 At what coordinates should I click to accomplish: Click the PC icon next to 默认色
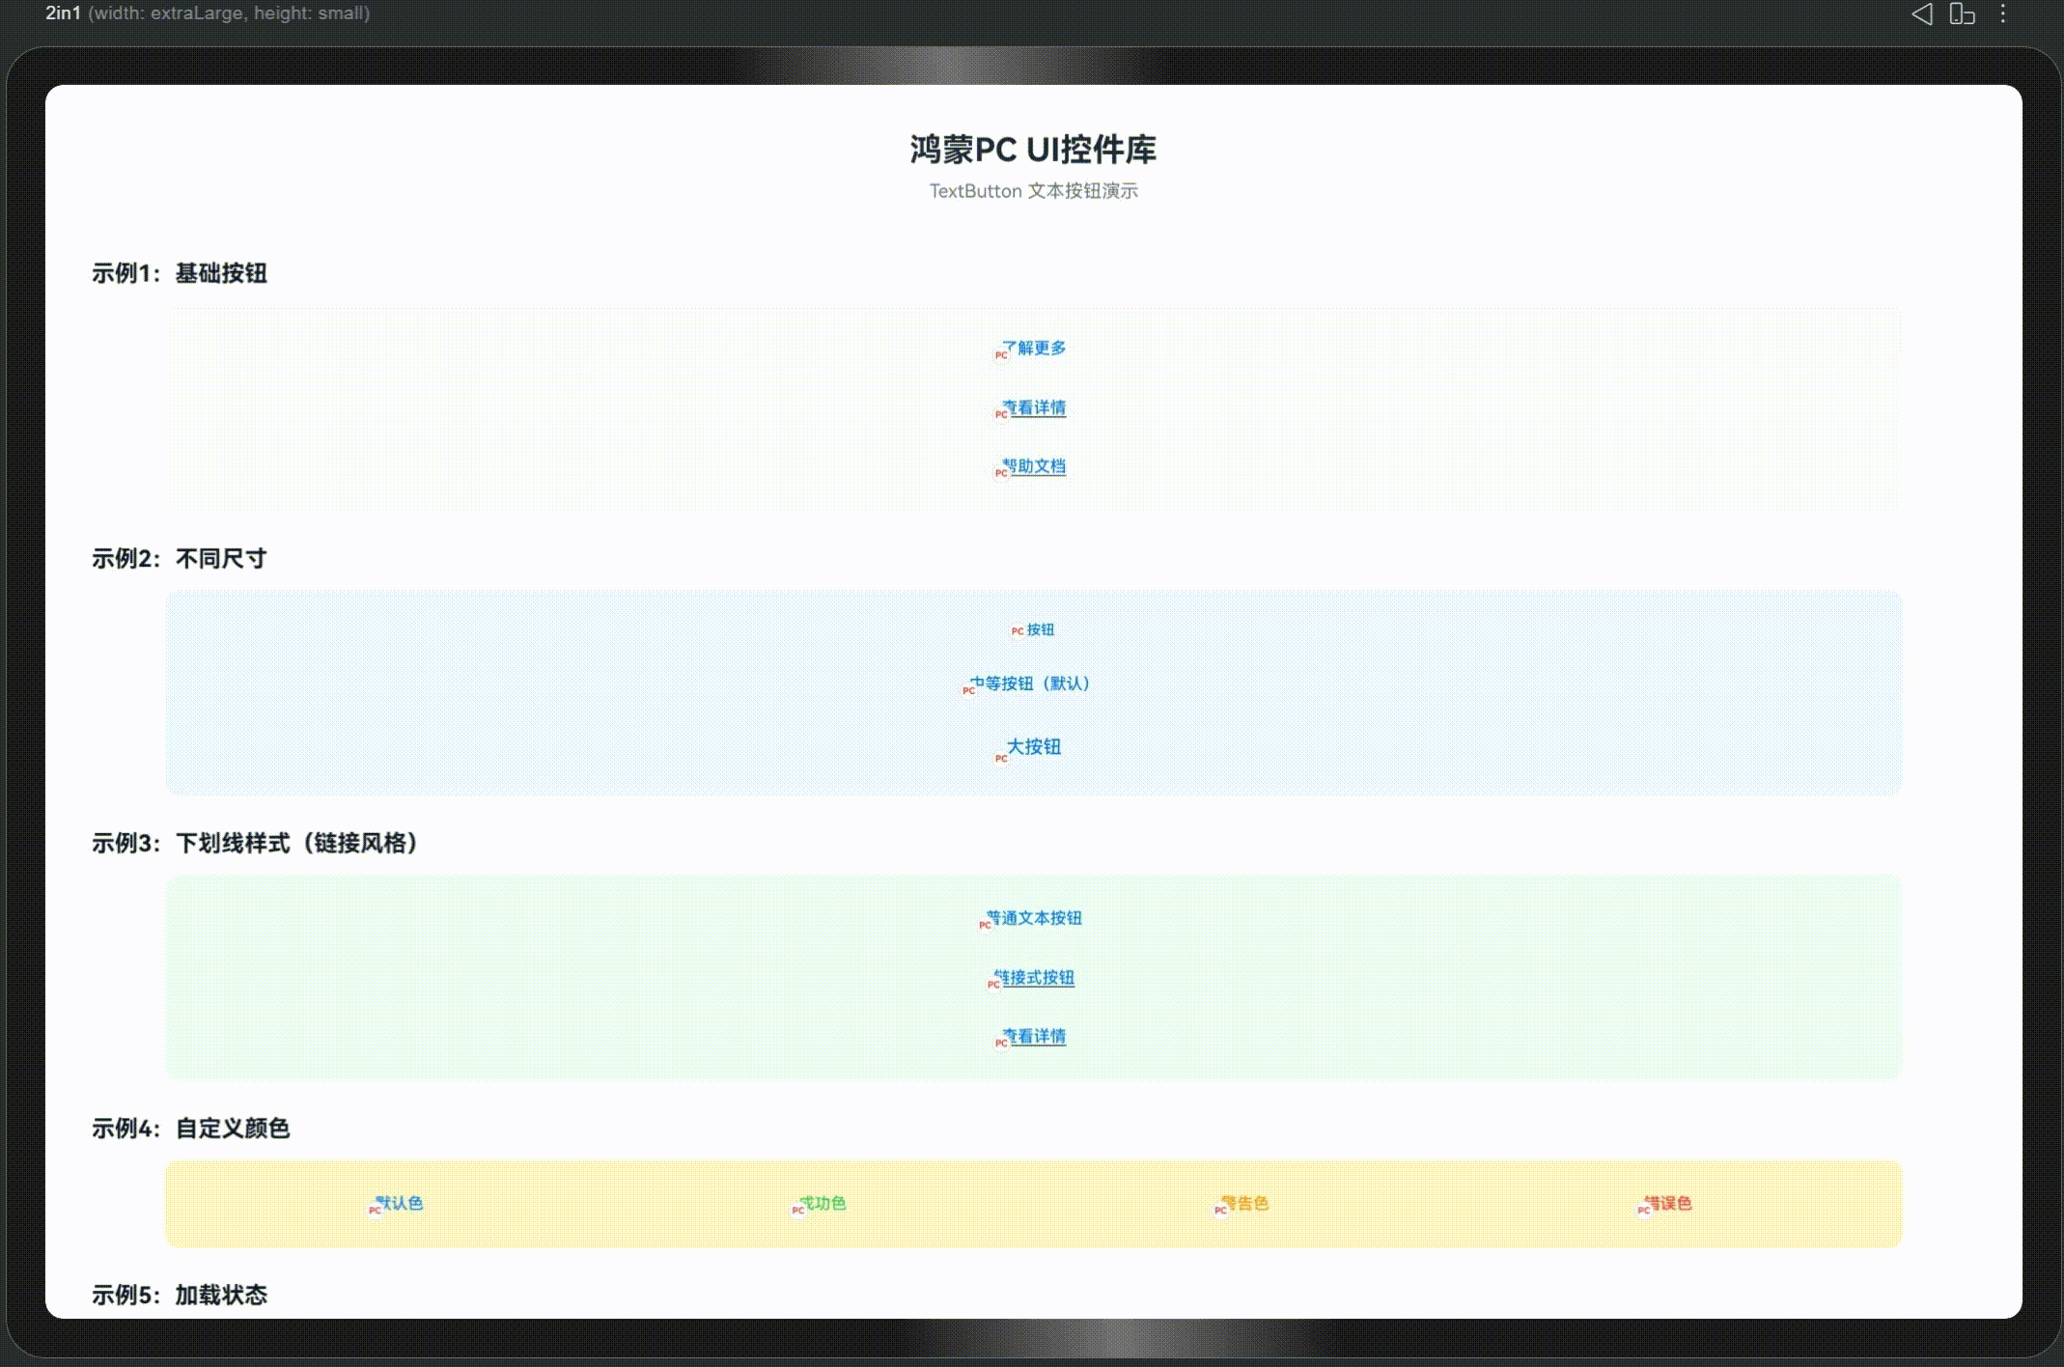point(375,1210)
